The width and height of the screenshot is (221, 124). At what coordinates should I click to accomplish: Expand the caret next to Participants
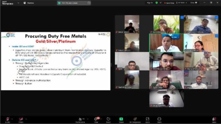[x=88, y=119]
